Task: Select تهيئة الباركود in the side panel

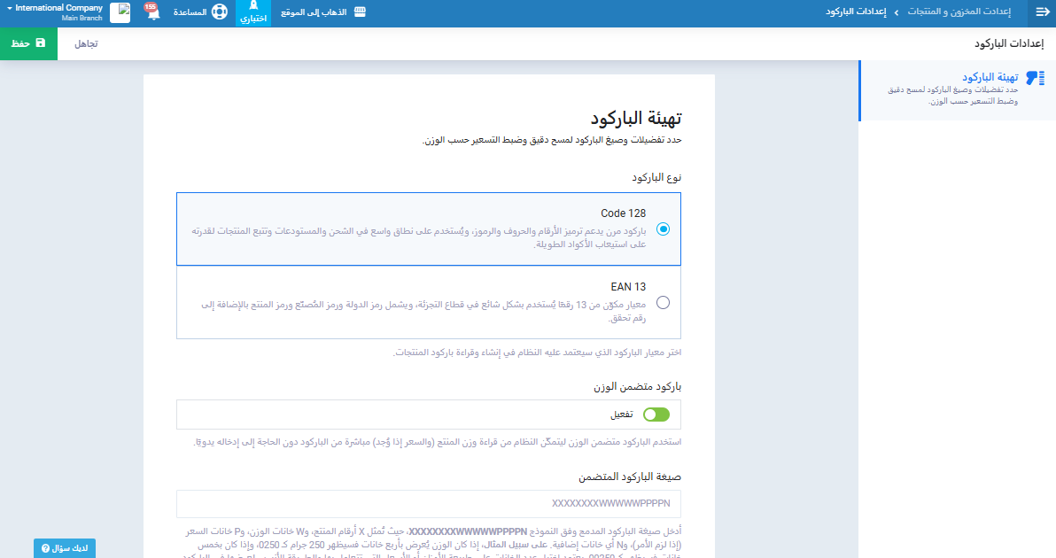Action: (x=989, y=77)
